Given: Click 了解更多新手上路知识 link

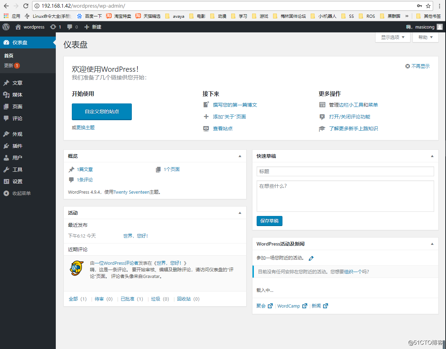Looking at the screenshot, I should point(354,129).
